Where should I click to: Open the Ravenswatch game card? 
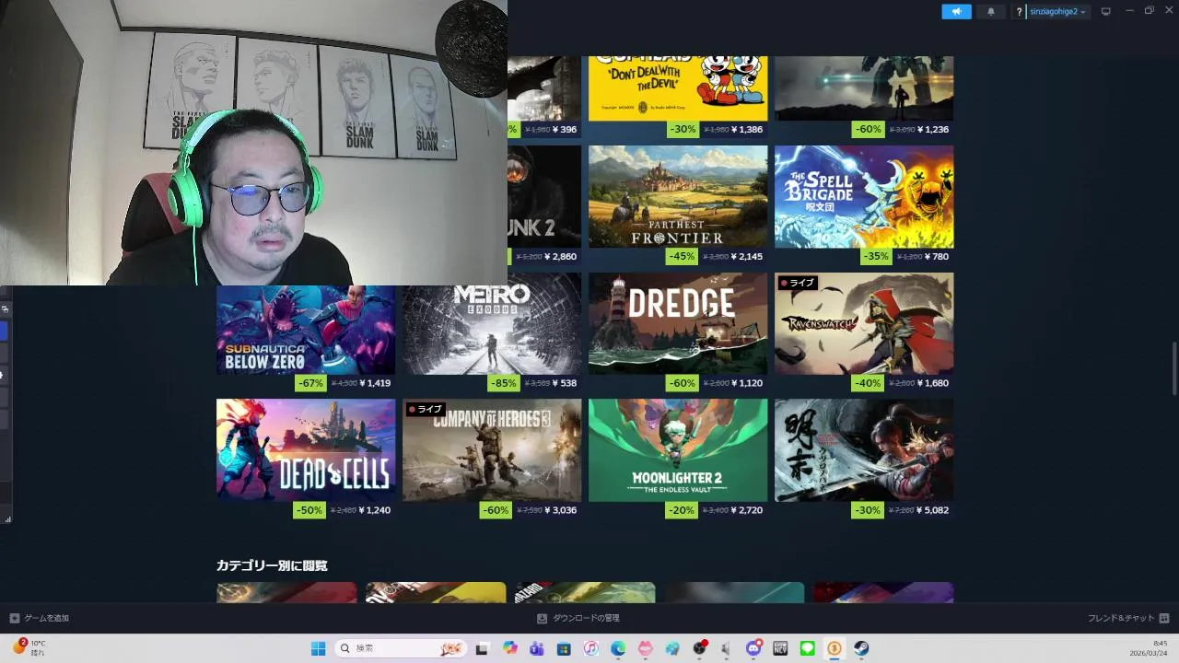864,323
